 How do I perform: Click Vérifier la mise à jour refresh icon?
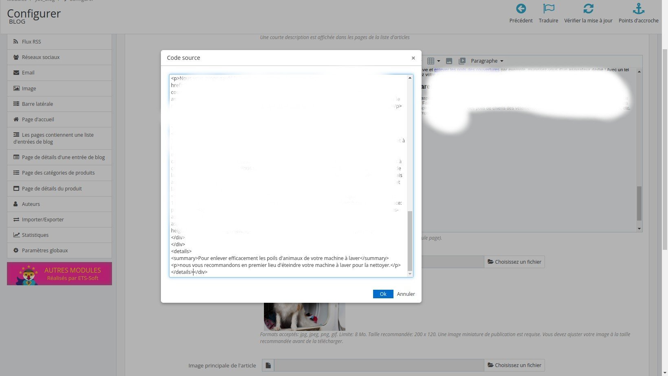[588, 9]
